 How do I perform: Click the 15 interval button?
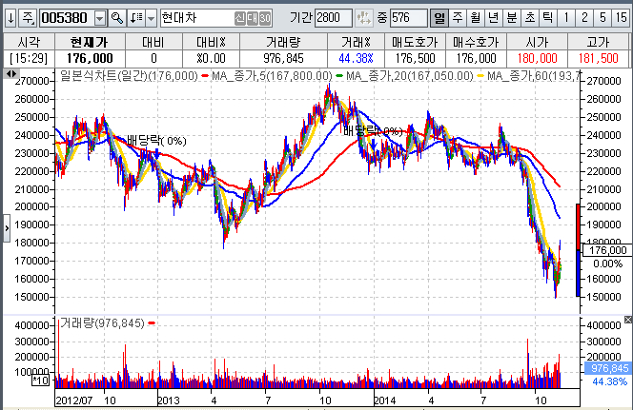pyautogui.click(x=622, y=18)
